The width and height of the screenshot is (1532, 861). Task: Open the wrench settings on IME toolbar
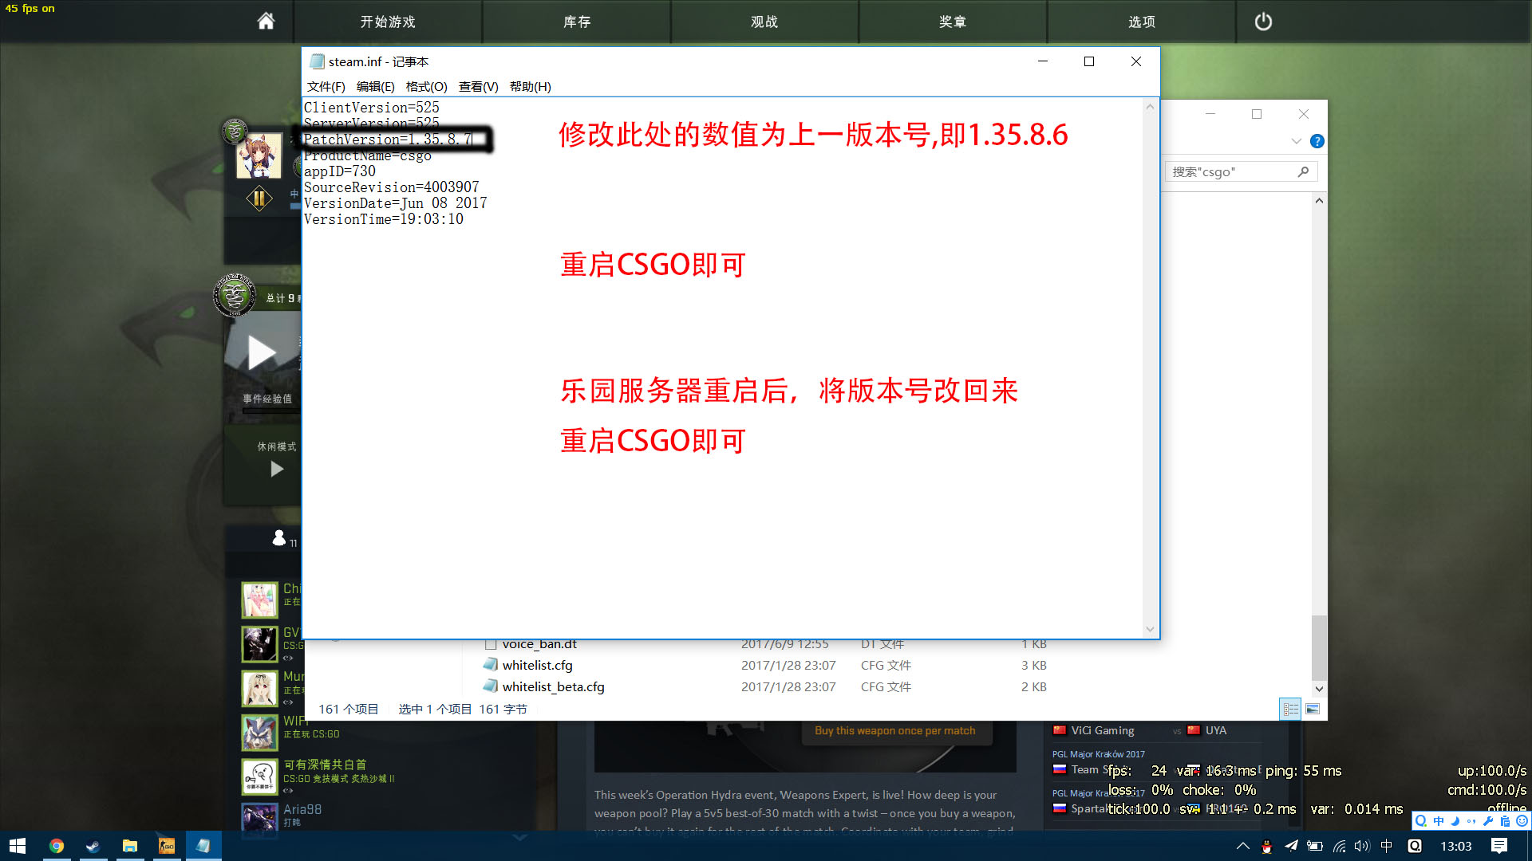point(1488,821)
